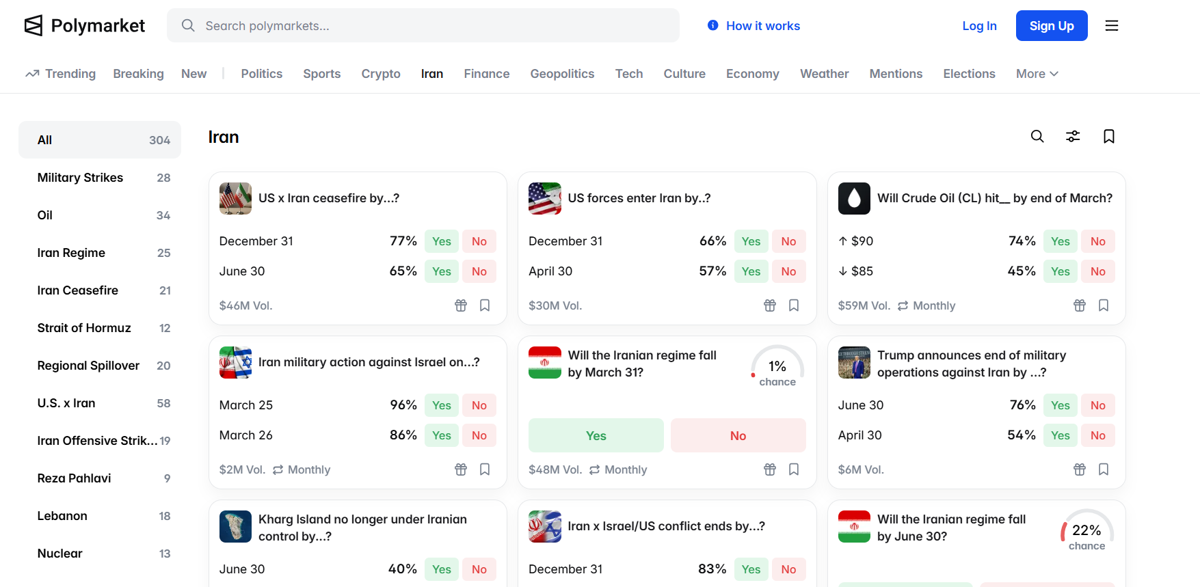Expand the More categories dropdown
The image size is (1200, 587).
point(1037,74)
